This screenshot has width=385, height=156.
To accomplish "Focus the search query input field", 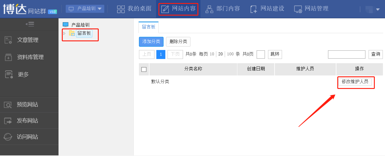I will pyautogui.click(x=347, y=54).
